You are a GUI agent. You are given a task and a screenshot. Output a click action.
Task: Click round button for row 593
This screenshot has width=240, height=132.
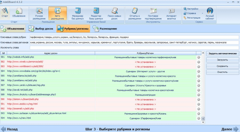[x=199, y=114]
